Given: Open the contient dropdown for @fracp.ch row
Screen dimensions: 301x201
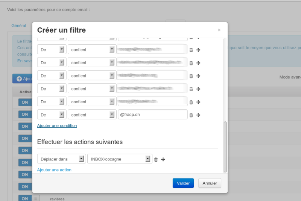Looking at the screenshot, I should (x=92, y=114).
